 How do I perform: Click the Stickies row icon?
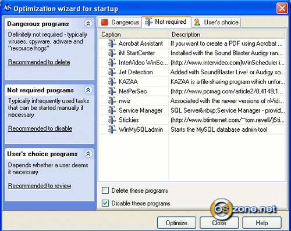click(x=112, y=120)
